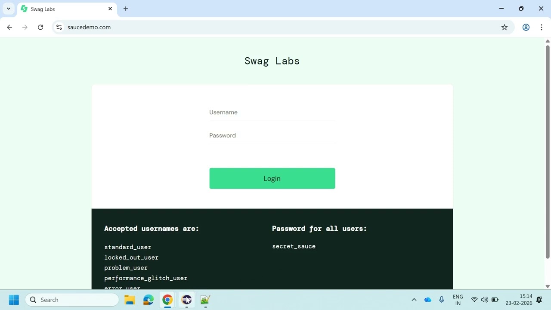This screenshot has height=310, width=551.
Task: Open a new browser tab
Action: [x=126, y=9]
